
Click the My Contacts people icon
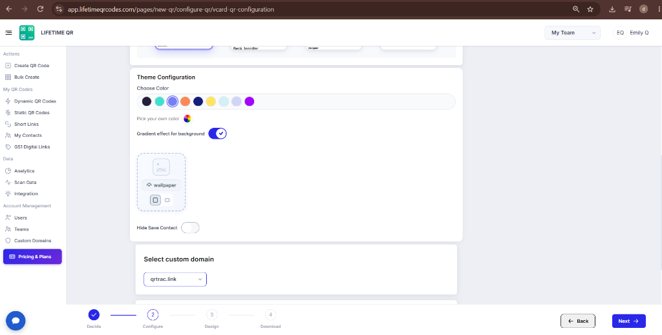[8, 136]
